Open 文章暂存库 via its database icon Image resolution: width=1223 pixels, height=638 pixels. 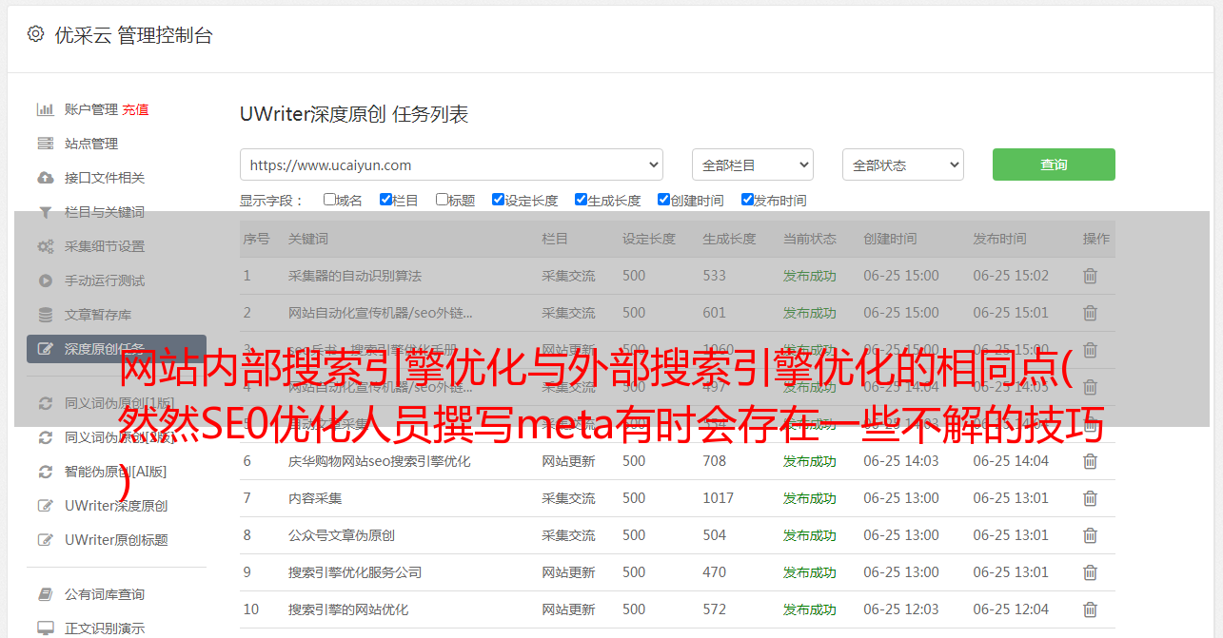[45, 315]
